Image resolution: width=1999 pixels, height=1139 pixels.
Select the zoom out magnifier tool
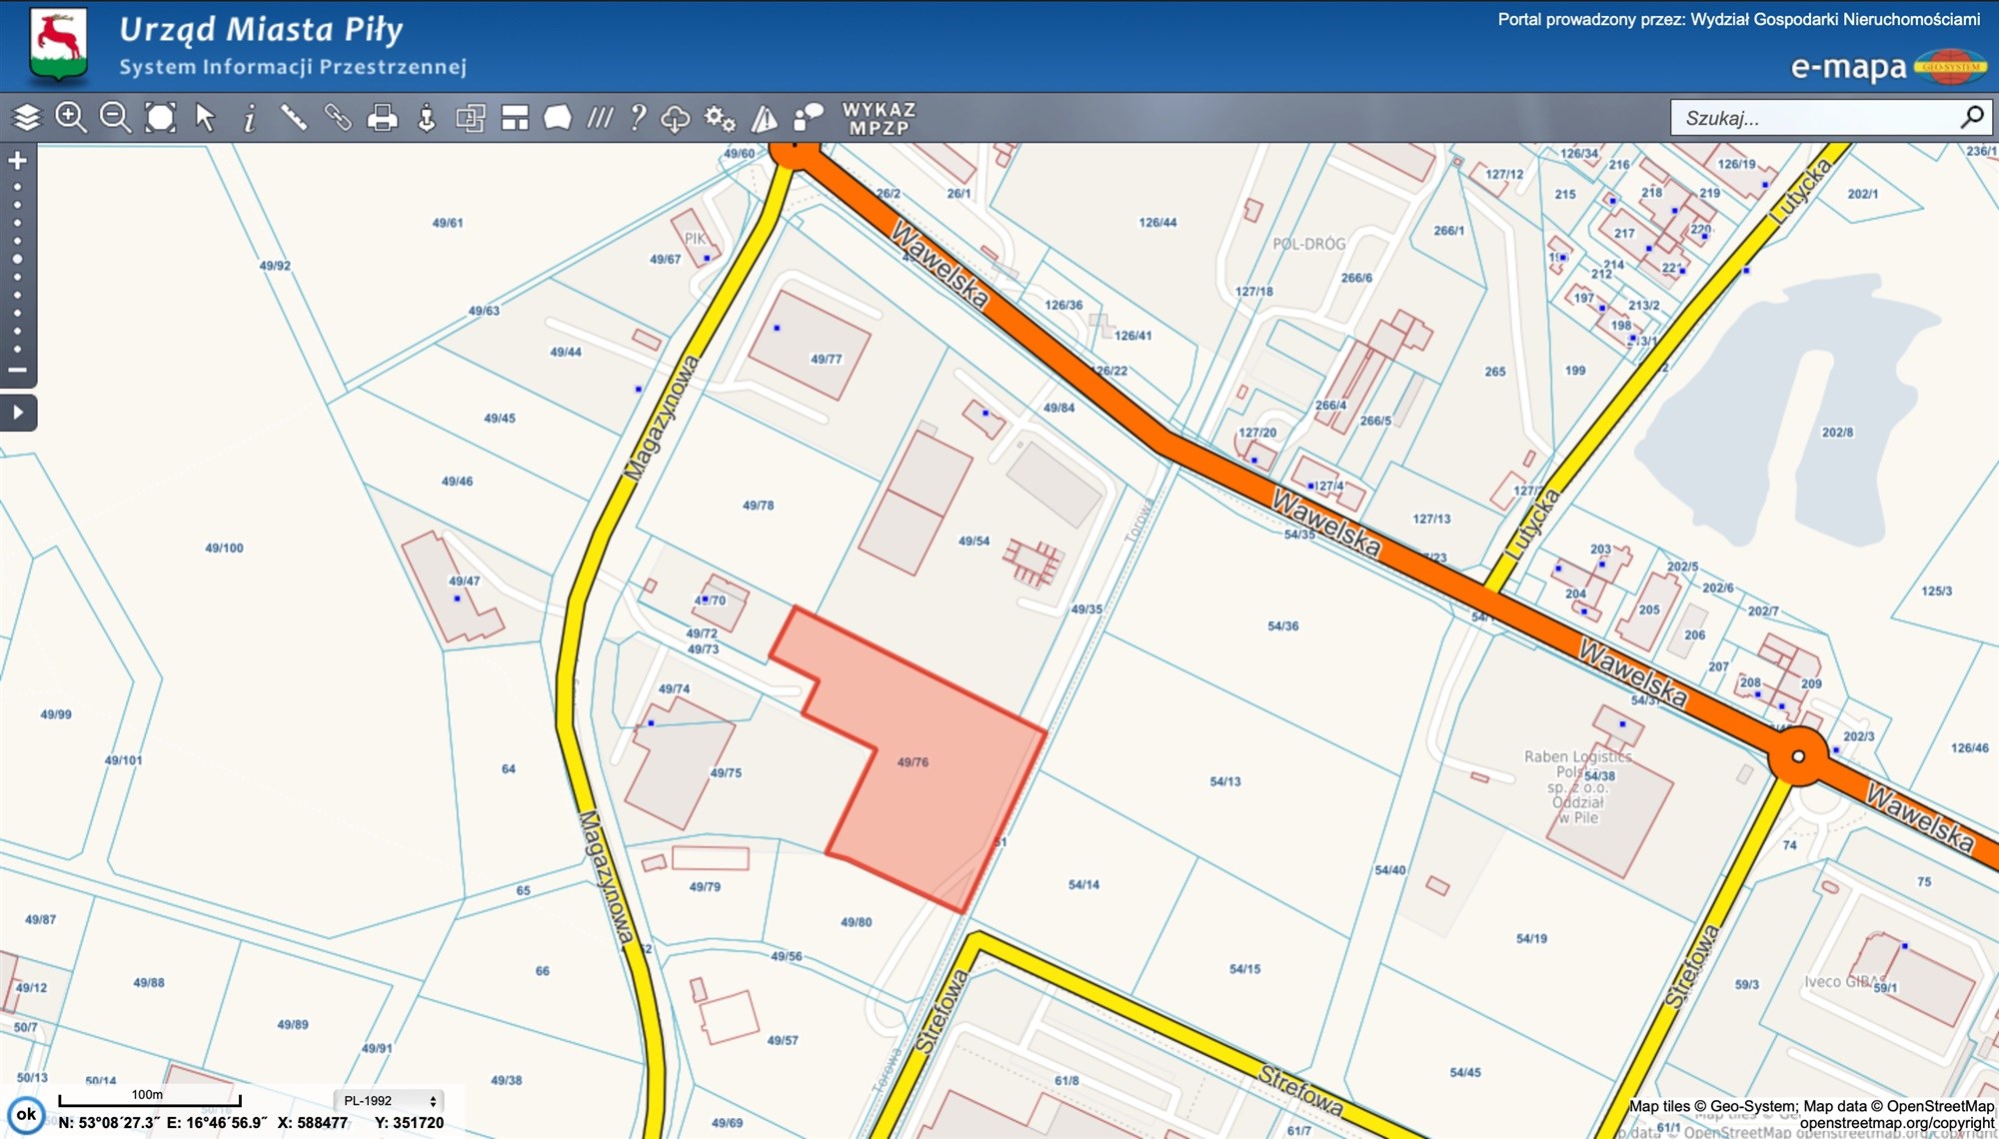(x=116, y=118)
